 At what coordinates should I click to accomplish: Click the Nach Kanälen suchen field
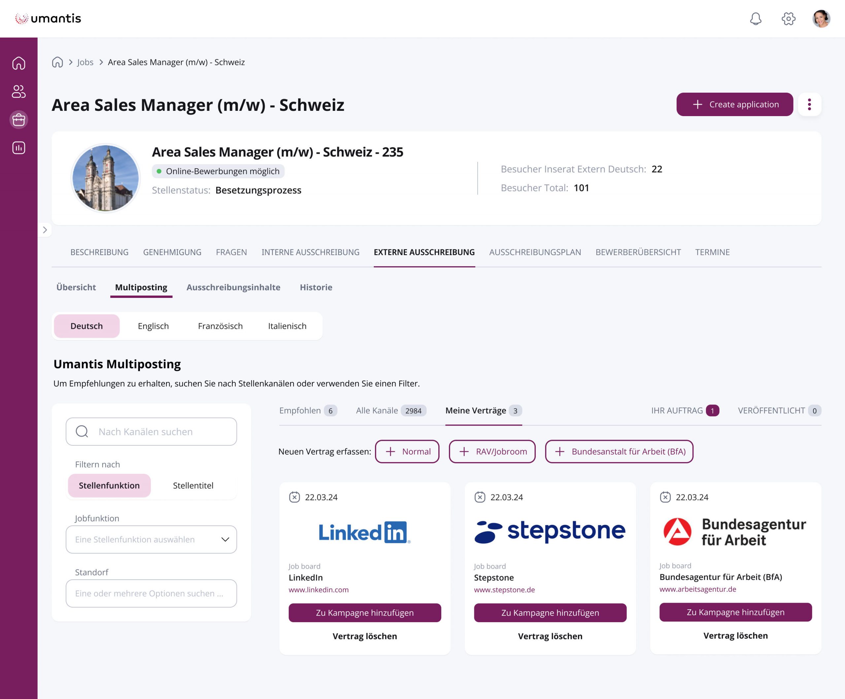(151, 431)
